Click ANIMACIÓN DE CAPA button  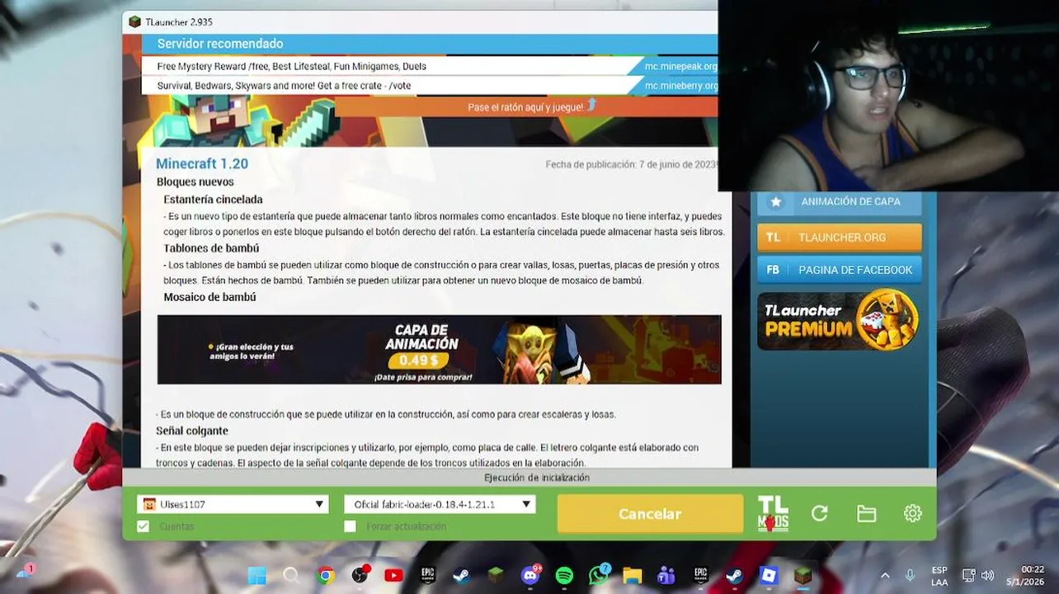click(839, 202)
